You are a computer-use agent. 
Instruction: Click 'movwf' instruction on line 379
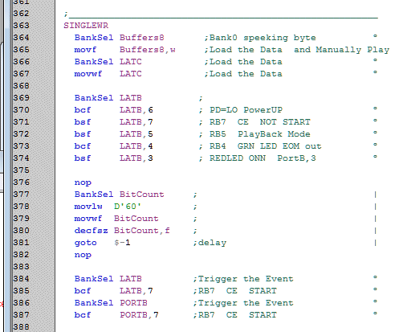[88, 219]
